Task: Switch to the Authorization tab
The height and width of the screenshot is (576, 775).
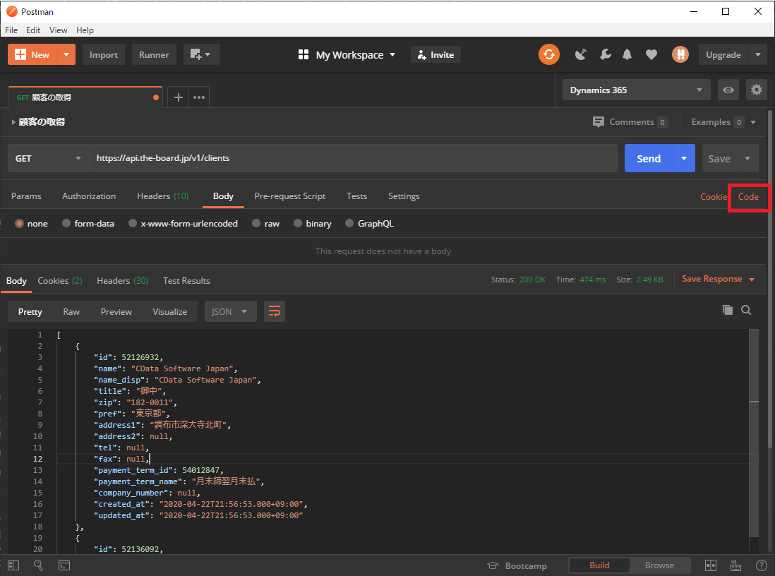Action: pyautogui.click(x=89, y=196)
